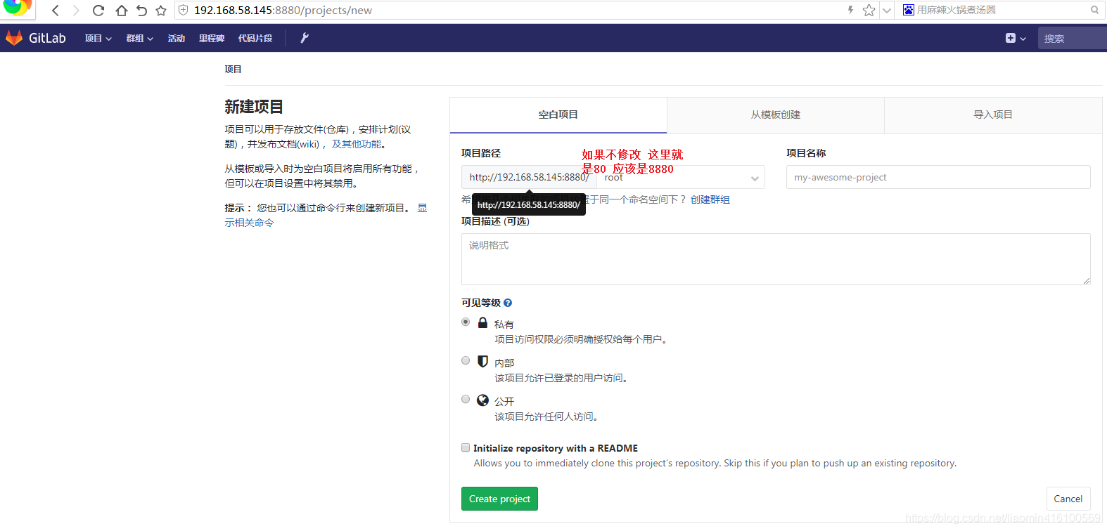Switch to the 导入项目 tab
1107x531 pixels.
[x=993, y=114]
